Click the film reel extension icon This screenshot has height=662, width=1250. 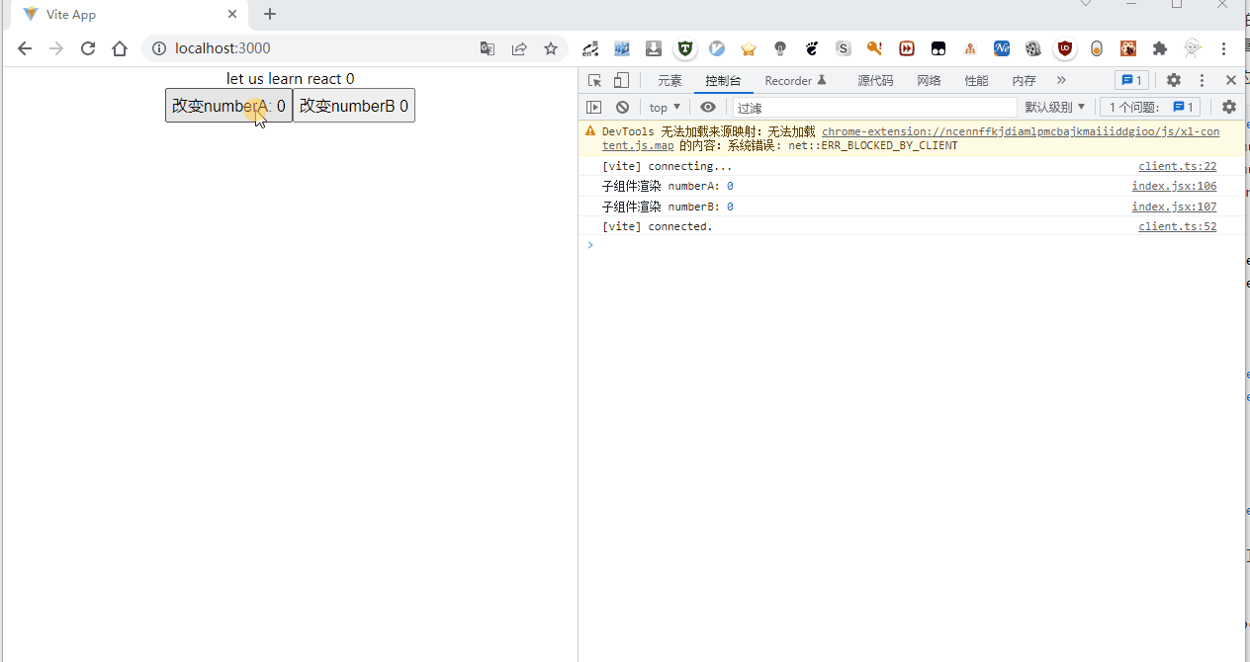point(1033,48)
